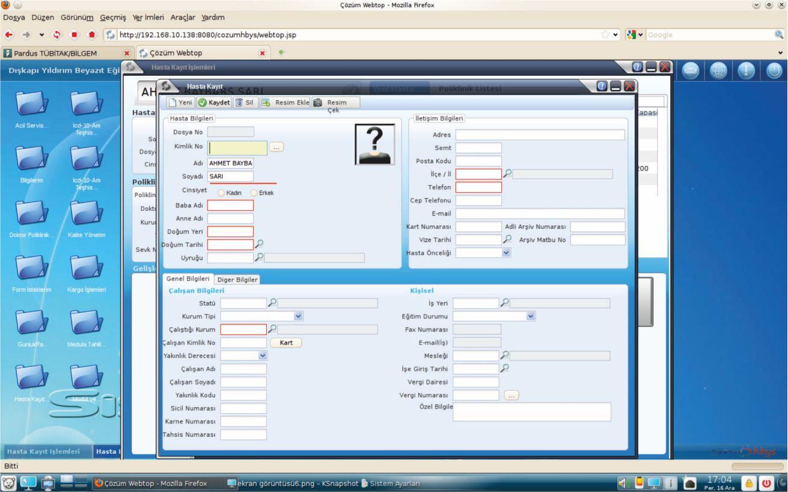Open the Eğitim Durumu dropdown
788x492 pixels.
tap(531, 316)
